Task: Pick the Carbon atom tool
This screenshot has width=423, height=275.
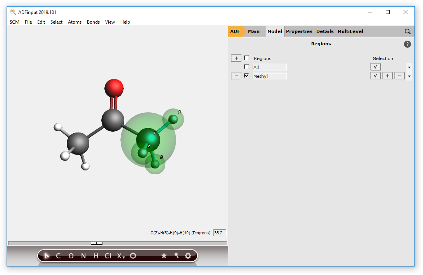Action: (x=58, y=256)
